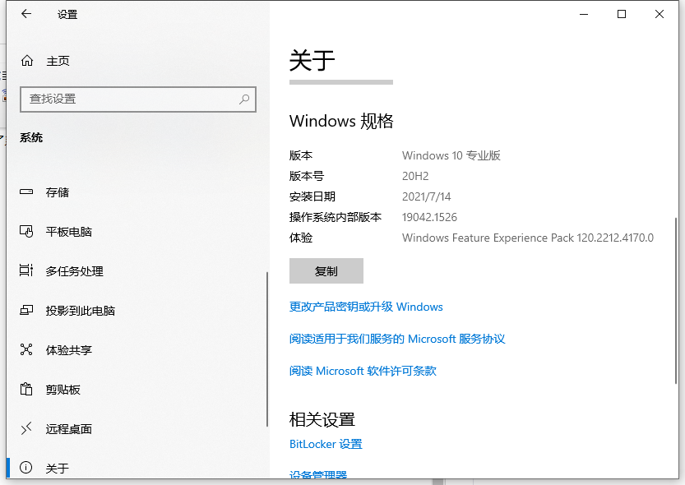Image resolution: width=685 pixels, height=485 pixels.
Task: Click the 设备管理器 link at the bottom
Action: click(x=318, y=475)
